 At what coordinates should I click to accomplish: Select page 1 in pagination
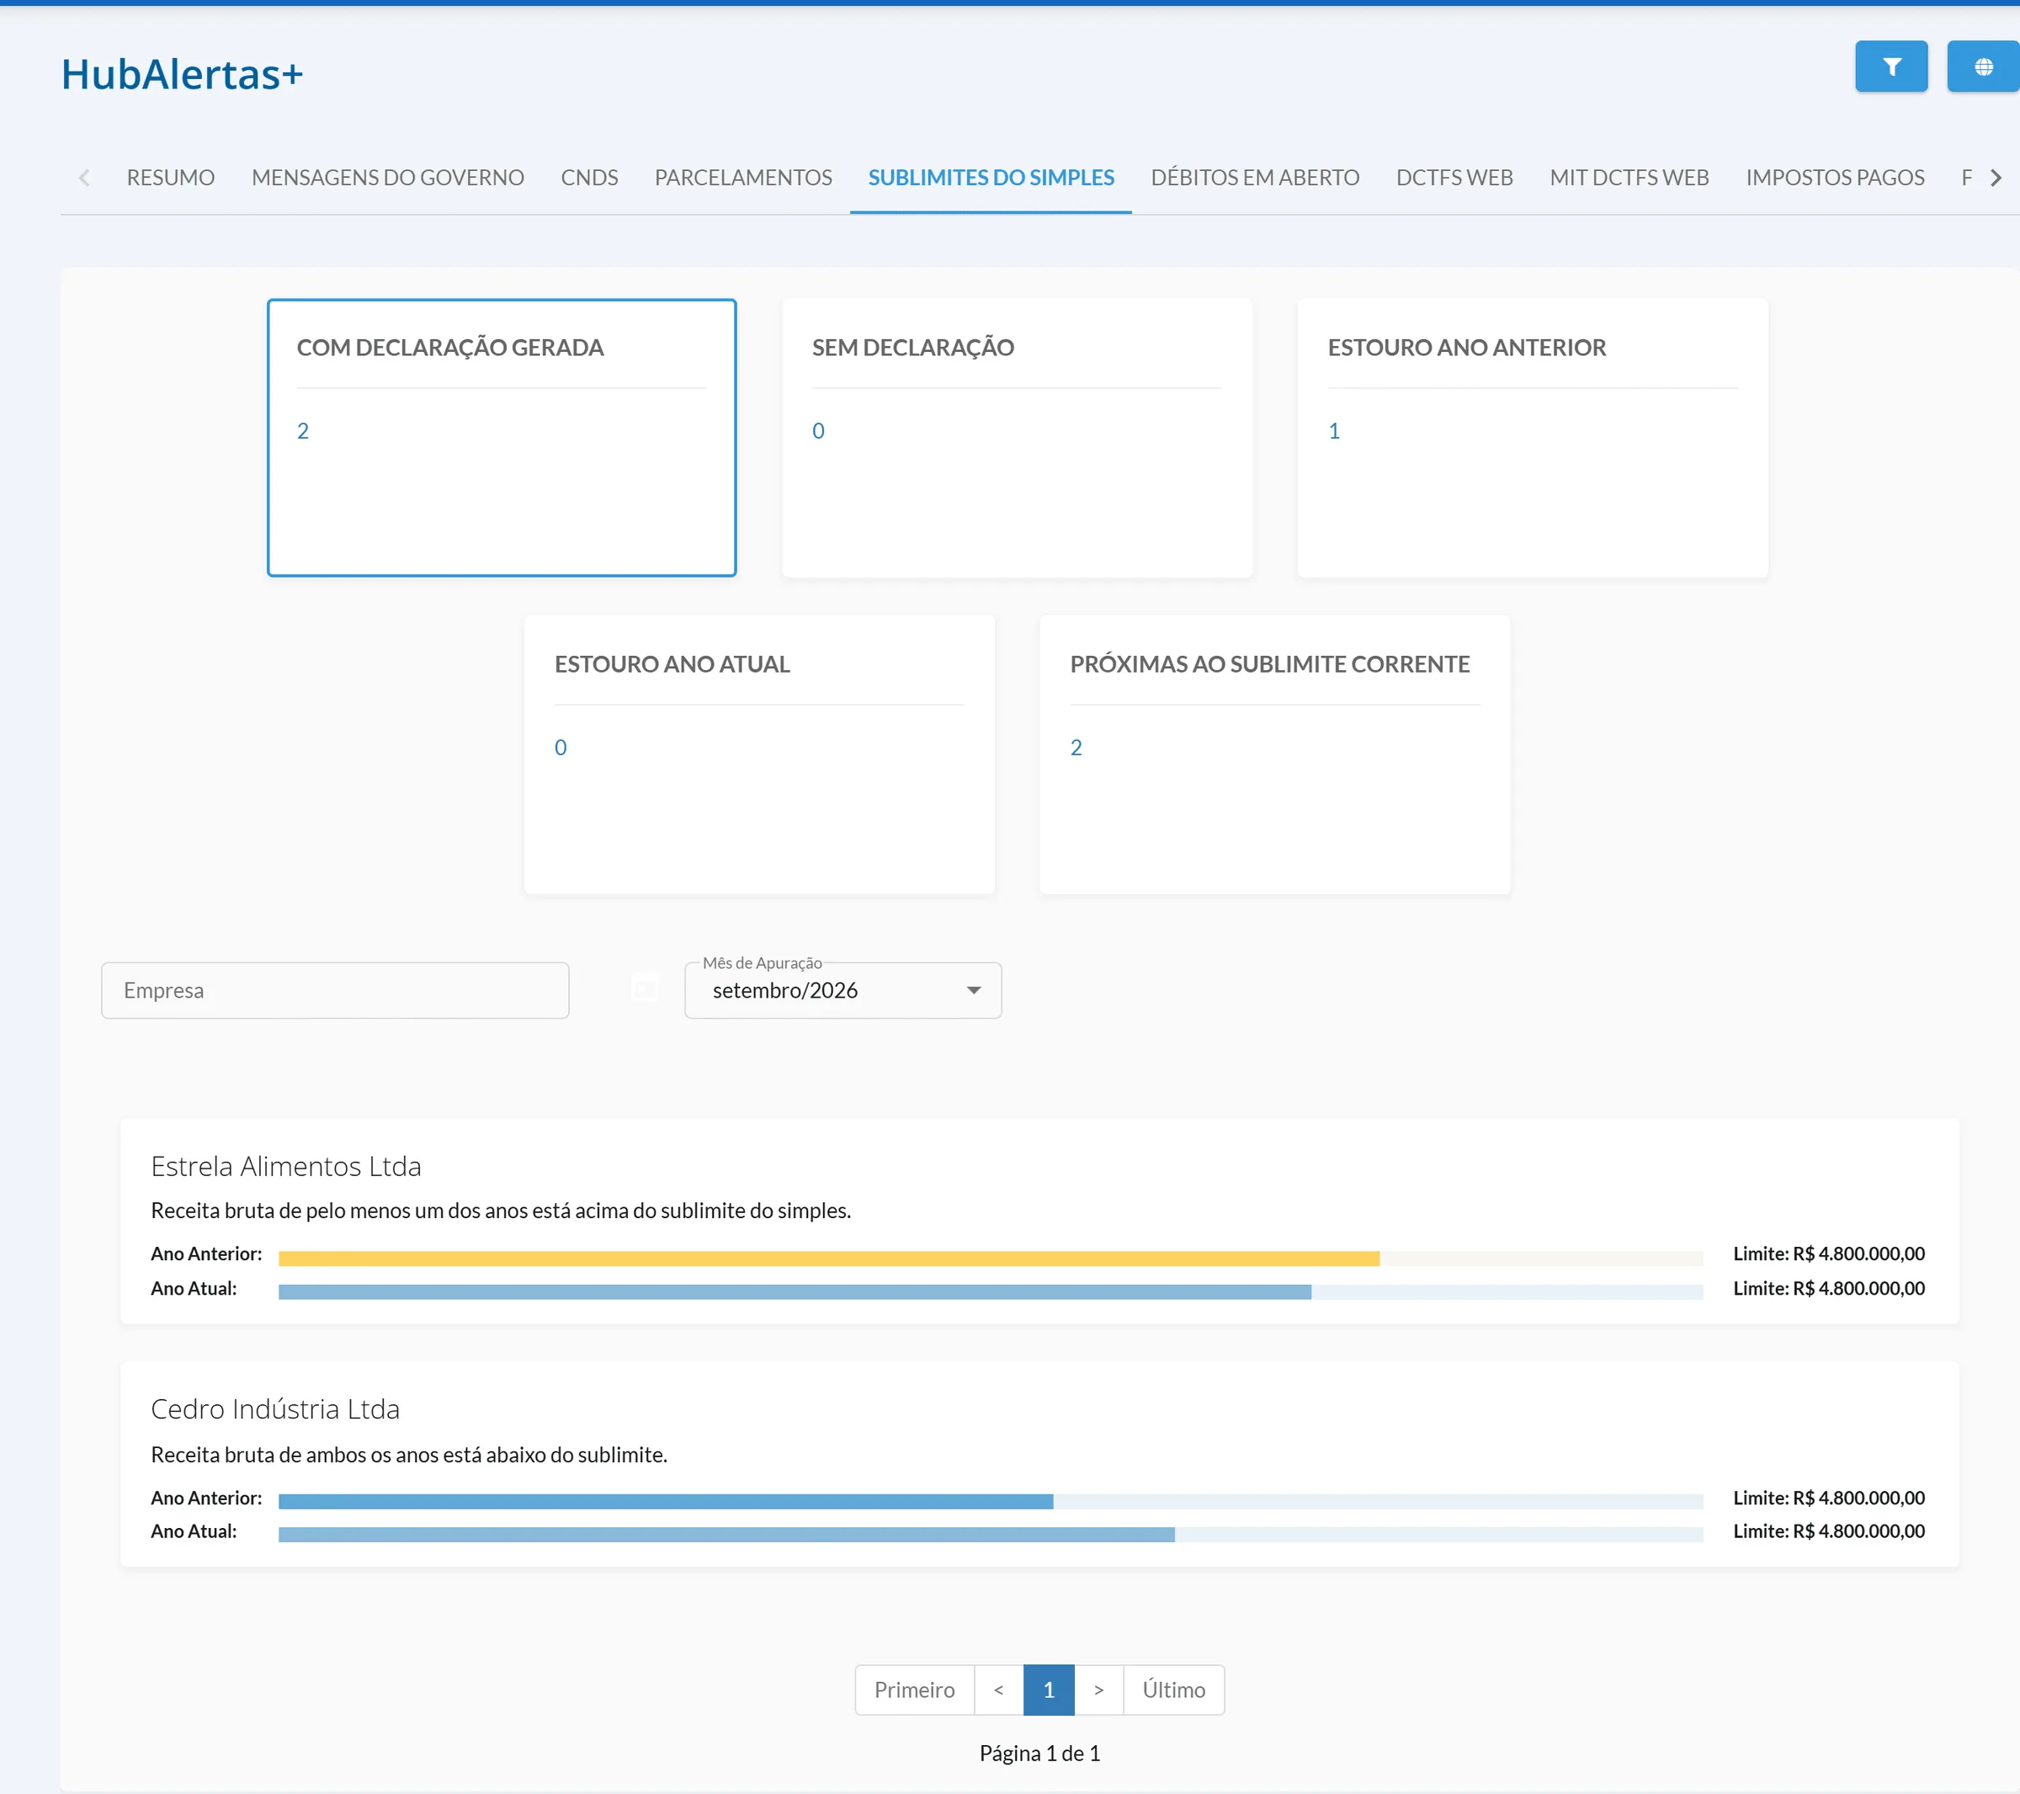point(1049,1690)
